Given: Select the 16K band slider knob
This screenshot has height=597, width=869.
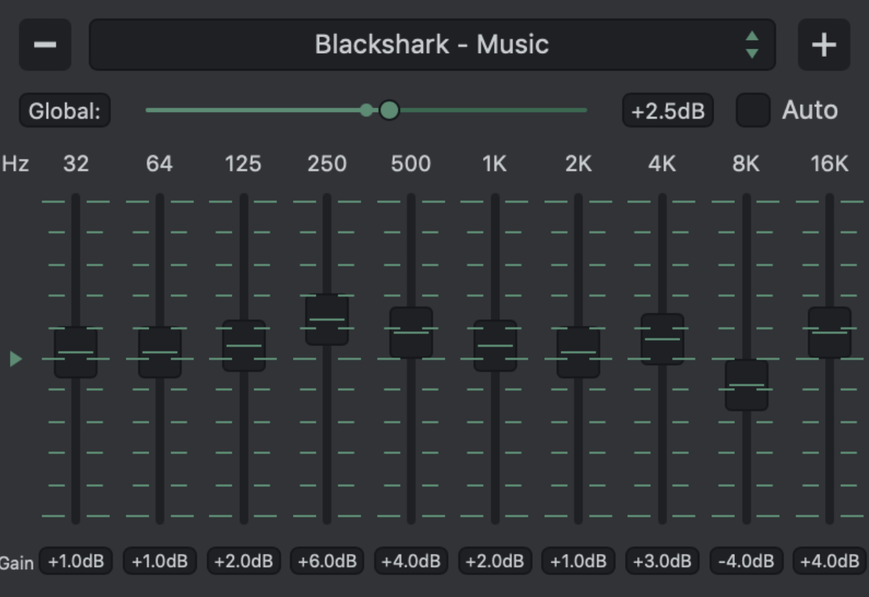Looking at the screenshot, I should [830, 333].
